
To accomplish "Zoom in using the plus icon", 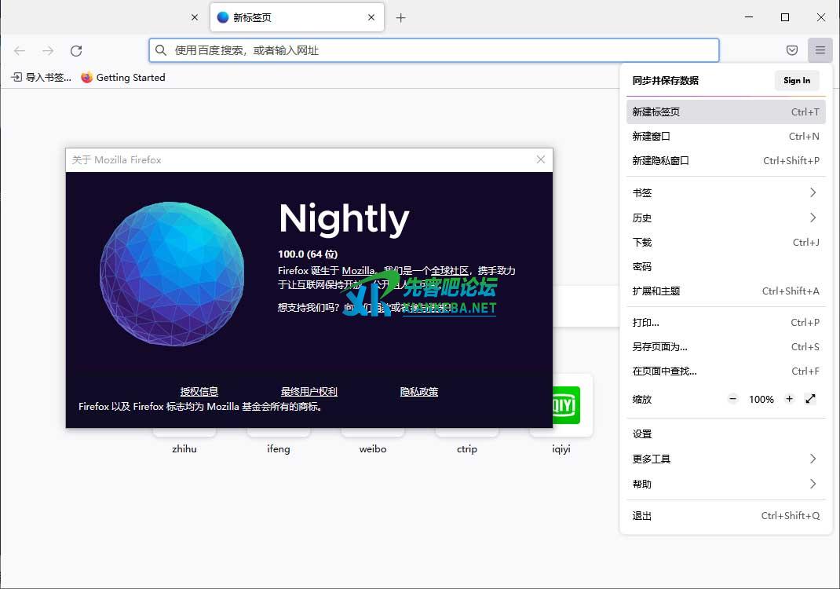I will pos(789,399).
